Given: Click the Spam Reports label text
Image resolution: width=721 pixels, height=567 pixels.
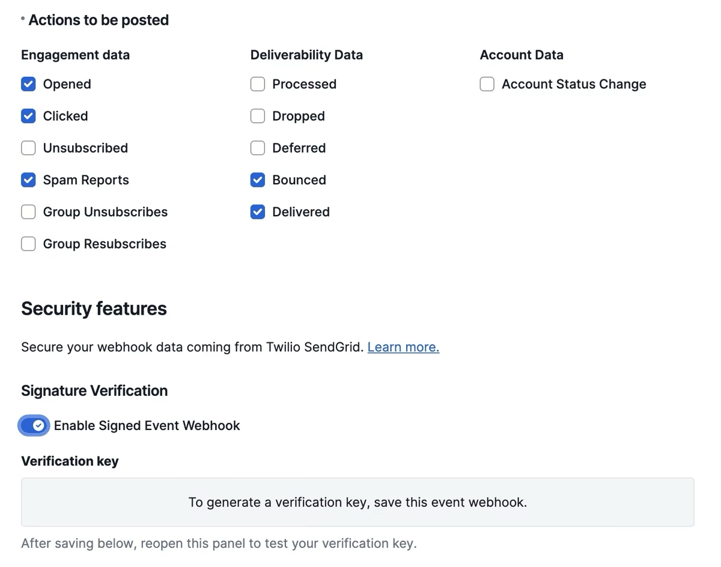Looking at the screenshot, I should point(86,180).
